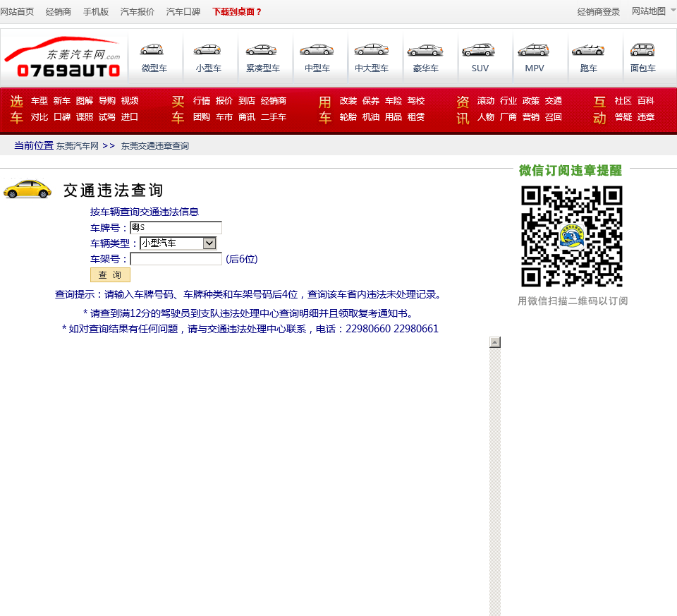Open the 中大型车 category icon
This screenshot has height=616, width=677.
coord(372,49)
